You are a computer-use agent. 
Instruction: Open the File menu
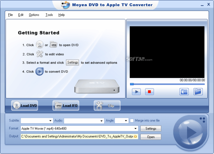point(10,15)
